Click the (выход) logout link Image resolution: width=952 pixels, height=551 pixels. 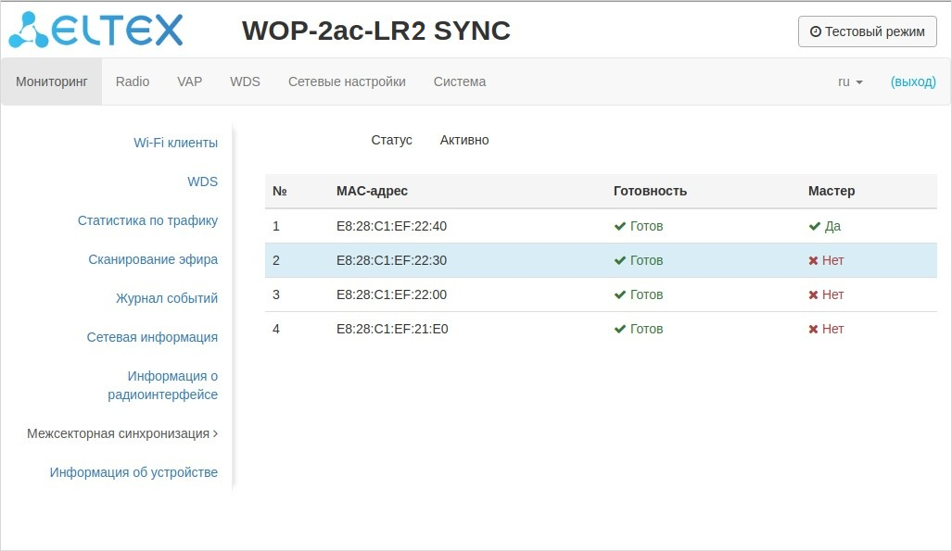coord(913,81)
